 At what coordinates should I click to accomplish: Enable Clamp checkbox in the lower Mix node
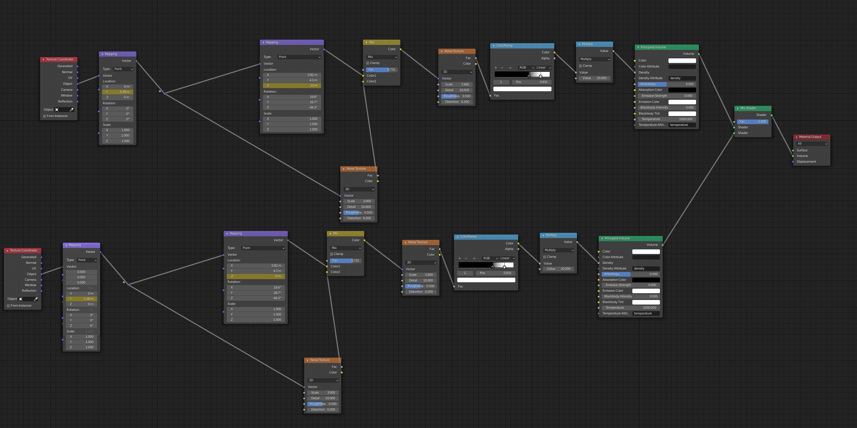coord(331,254)
